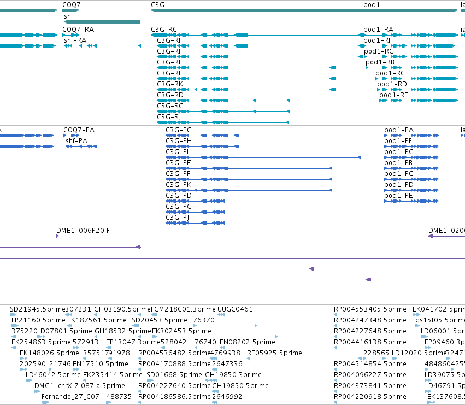Select protein C3G-PD
Image resolution: width=465 pixels, height=405 pixels.
[179, 196]
